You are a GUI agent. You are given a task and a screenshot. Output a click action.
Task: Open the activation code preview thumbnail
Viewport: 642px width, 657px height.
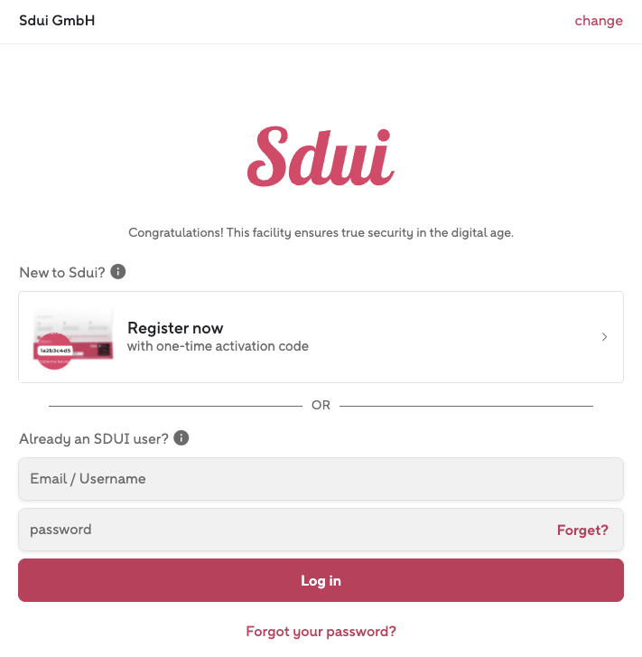point(73,337)
